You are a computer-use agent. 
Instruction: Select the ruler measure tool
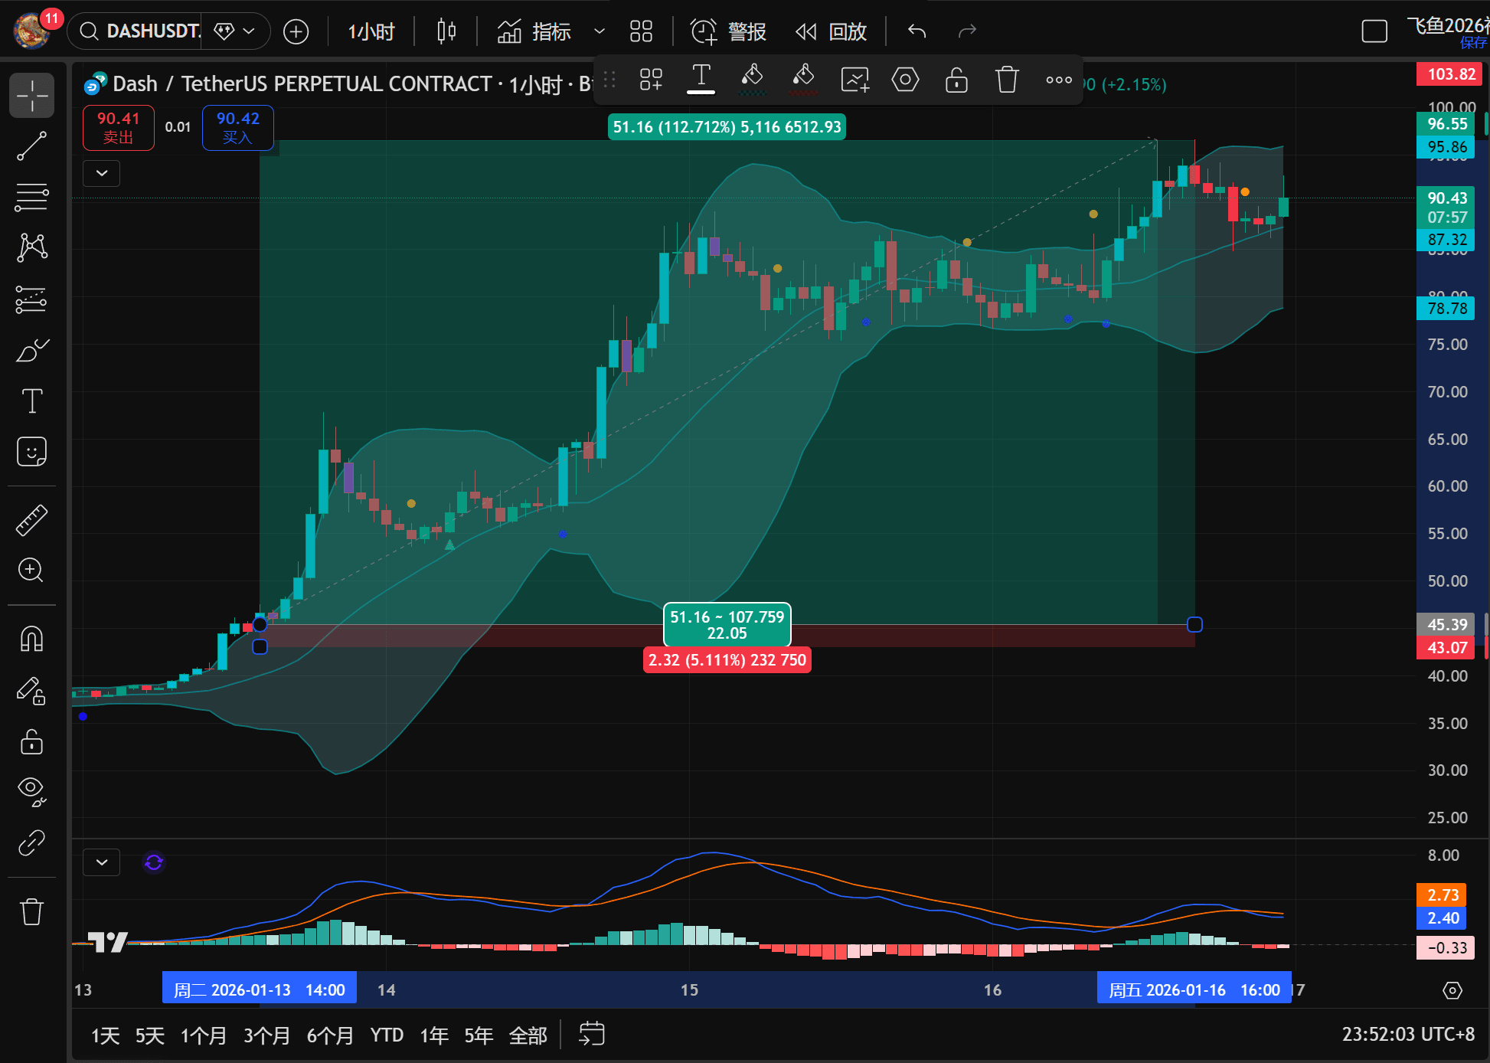[32, 520]
